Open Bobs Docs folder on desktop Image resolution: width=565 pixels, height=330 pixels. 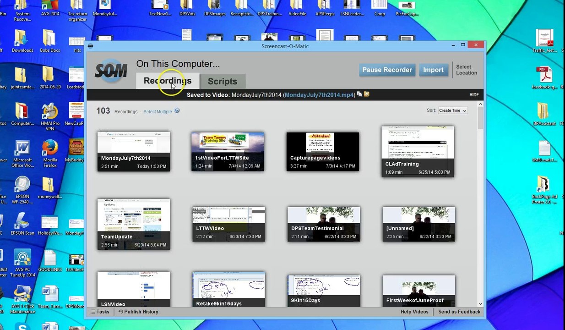[x=50, y=42]
